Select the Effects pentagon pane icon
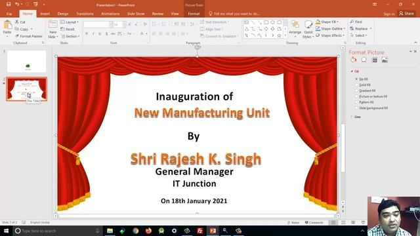This screenshot has width=420, height=236. tap(364, 60)
